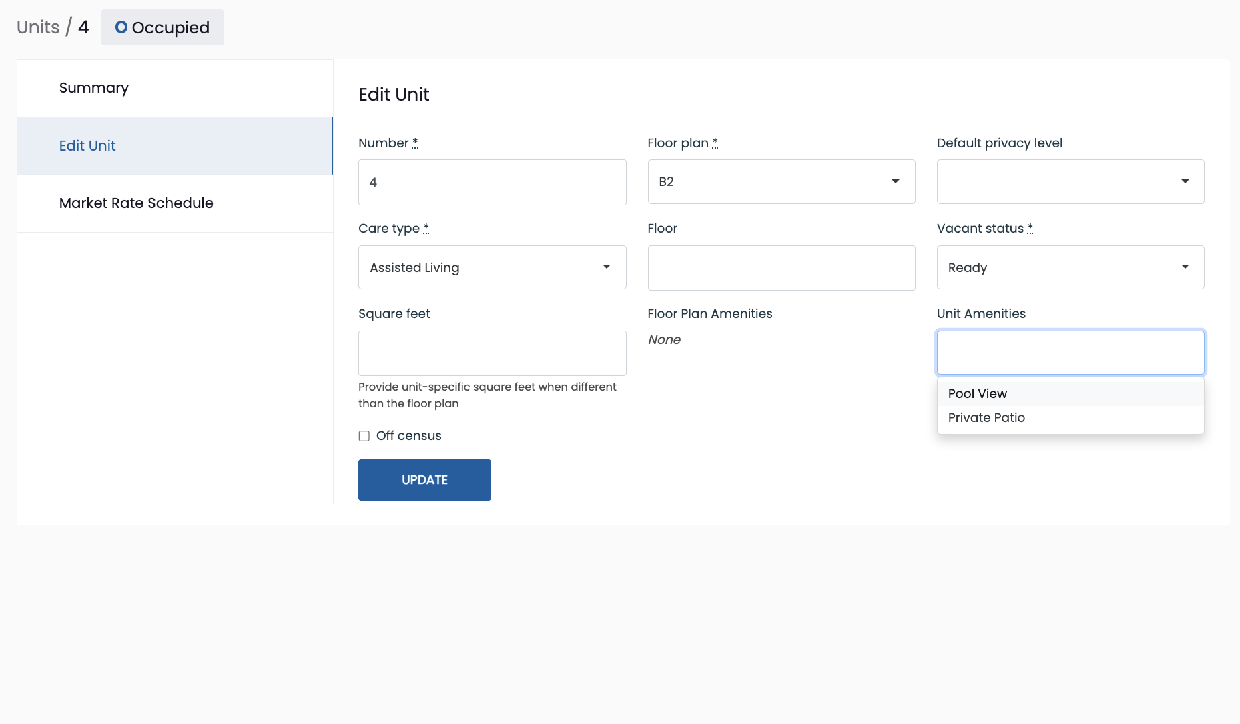Viewport: 1240px width, 724px height.
Task: Click the 'Edit Unit' page heading
Action: pyautogui.click(x=394, y=95)
